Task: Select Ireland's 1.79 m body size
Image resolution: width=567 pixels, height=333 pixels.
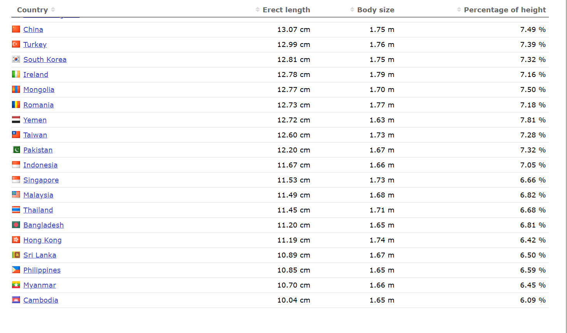Action: [382, 75]
